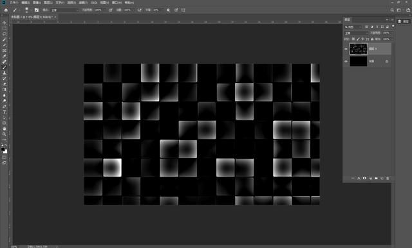
Task: Toggle the lock all padlock button
Action: (372, 39)
